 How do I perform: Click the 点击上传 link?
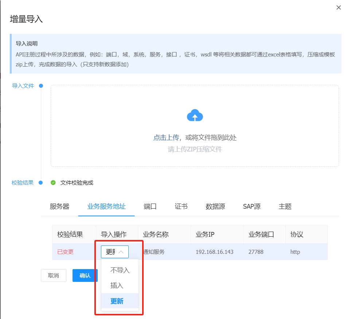[166, 138]
